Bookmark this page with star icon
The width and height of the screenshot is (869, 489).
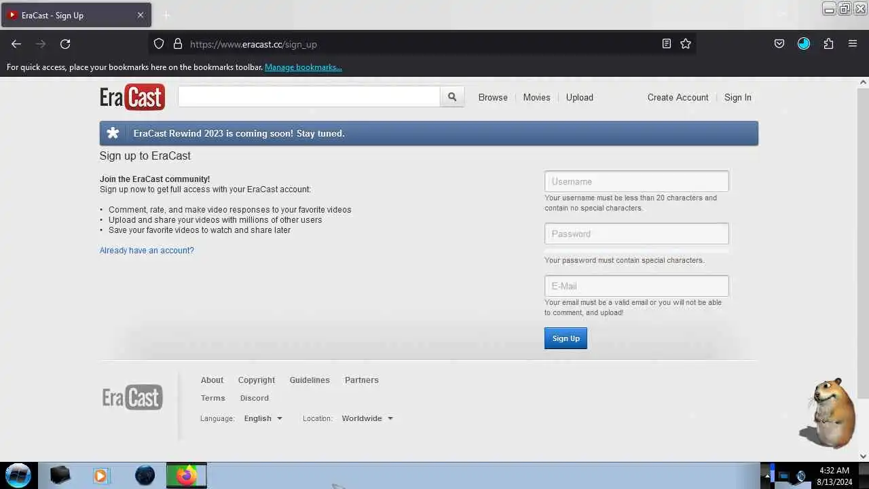(686, 44)
